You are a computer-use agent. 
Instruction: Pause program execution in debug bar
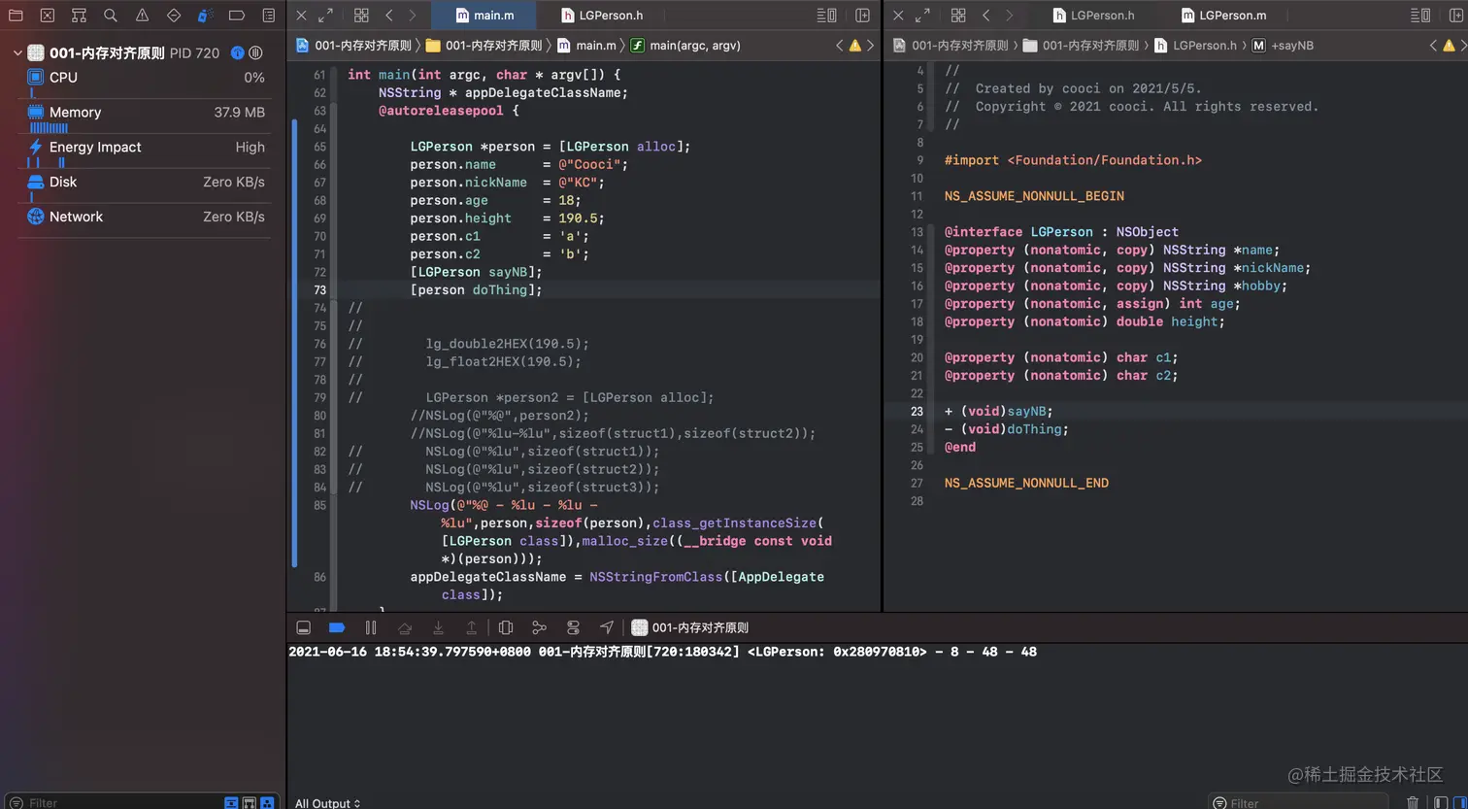(x=370, y=627)
